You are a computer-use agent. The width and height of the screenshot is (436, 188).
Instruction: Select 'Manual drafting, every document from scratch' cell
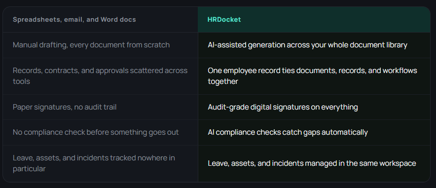tap(101, 45)
